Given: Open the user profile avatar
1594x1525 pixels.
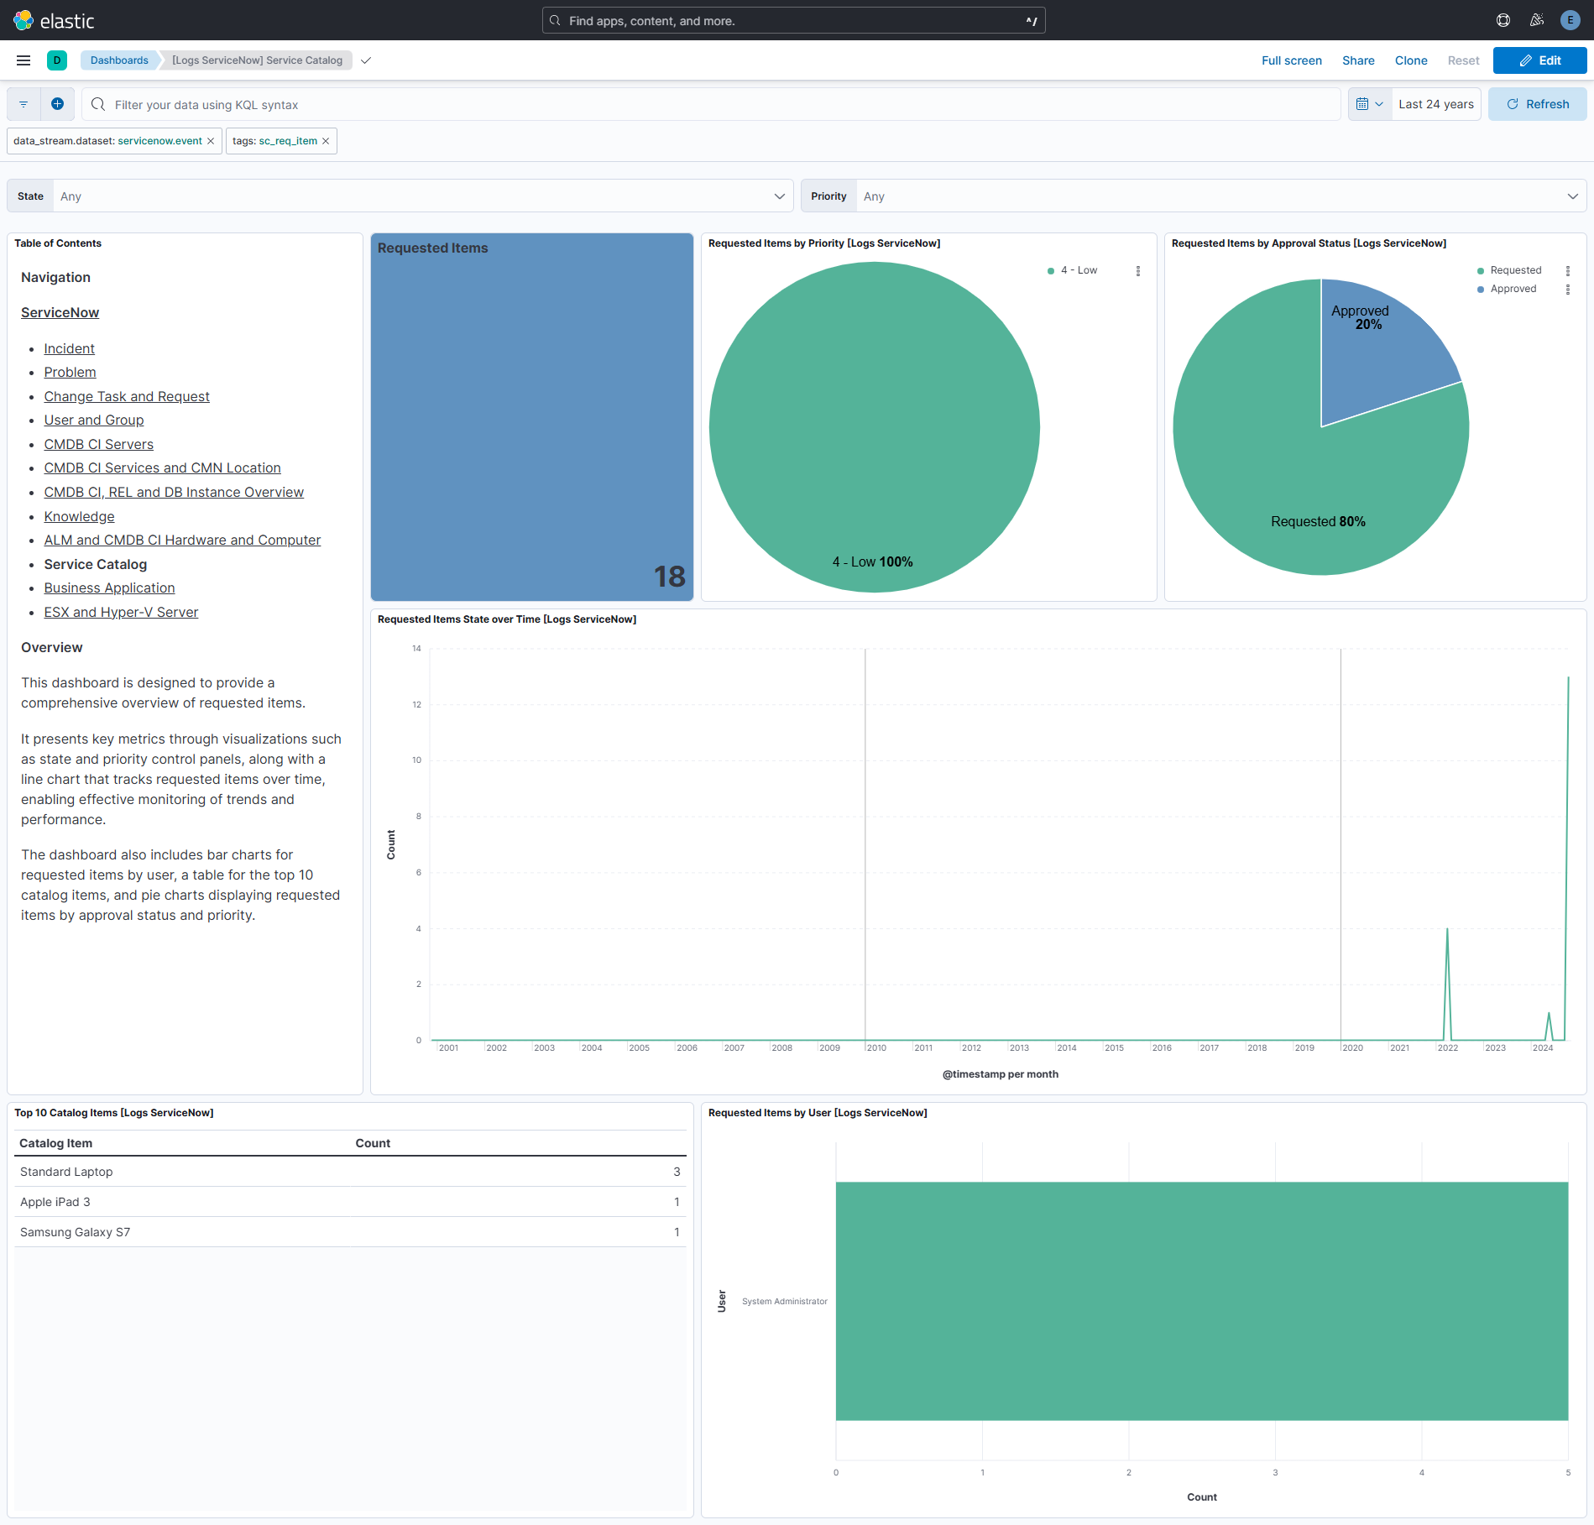Looking at the screenshot, I should pyautogui.click(x=1569, y=19).
